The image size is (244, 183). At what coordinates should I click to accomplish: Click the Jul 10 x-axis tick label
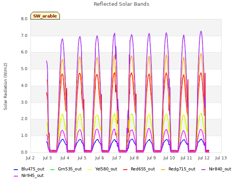169,158
